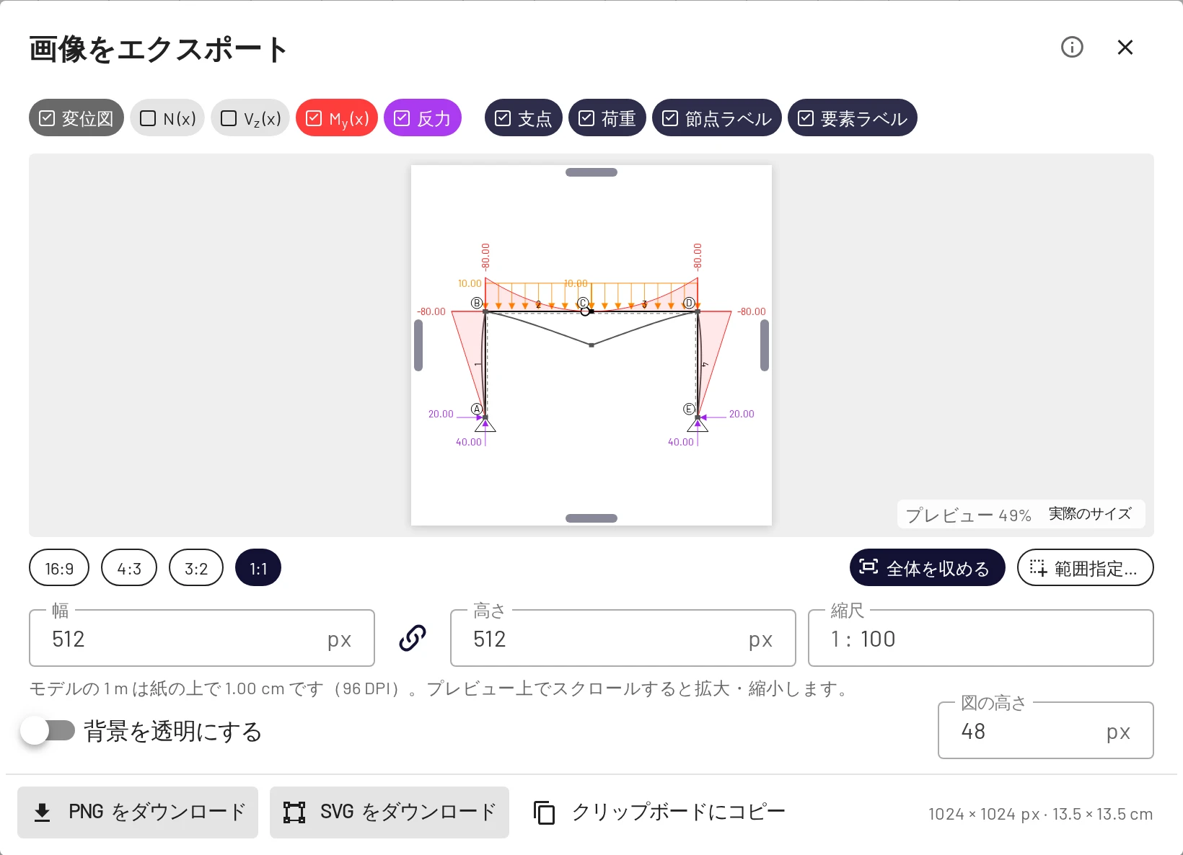
Task: Click the プレビュー 49% zoom label
Action: coord(968,515)
